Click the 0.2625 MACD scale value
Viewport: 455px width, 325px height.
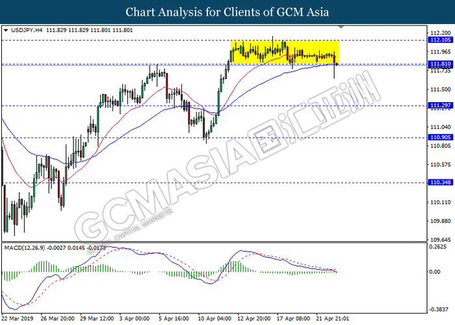coord(437,246)
